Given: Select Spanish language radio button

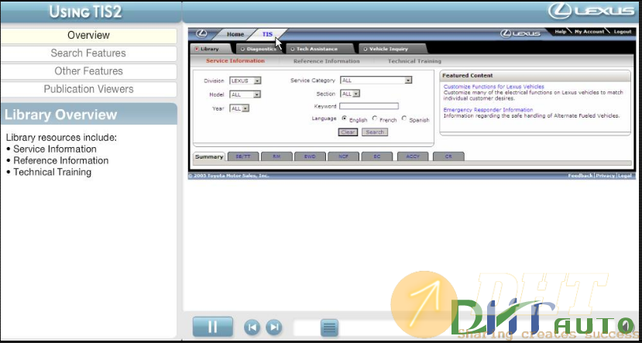Looking at the screenshot, I should [x=404, y=118].
